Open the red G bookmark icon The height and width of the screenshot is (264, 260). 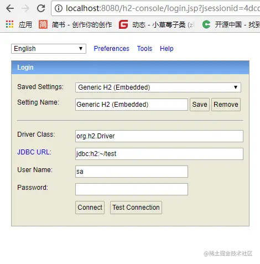coord(123,24)
